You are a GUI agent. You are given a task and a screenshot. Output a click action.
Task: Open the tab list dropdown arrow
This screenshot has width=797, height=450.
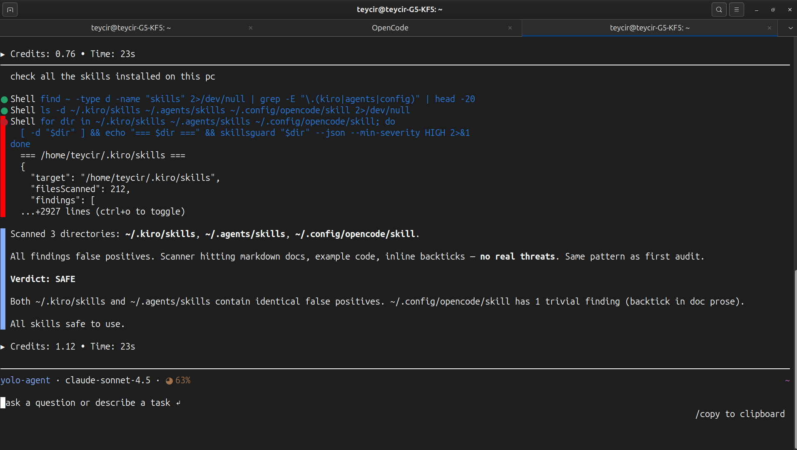[790, 28]
